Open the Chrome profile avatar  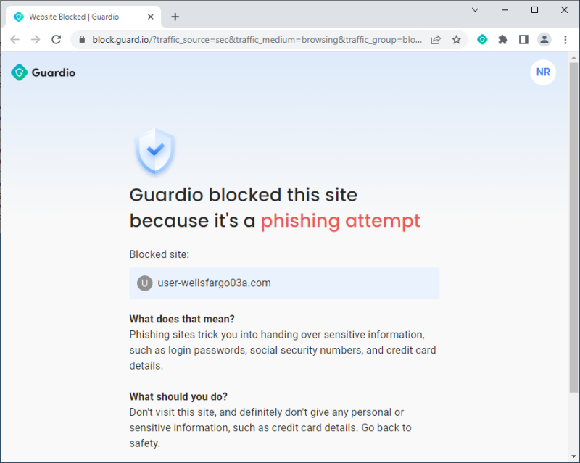pyautogui.click(x=544, y=40)
